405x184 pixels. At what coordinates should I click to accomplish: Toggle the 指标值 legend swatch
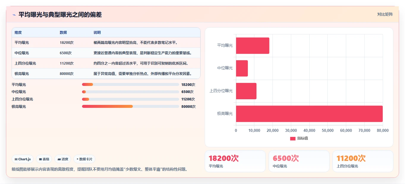coord(293,138)
